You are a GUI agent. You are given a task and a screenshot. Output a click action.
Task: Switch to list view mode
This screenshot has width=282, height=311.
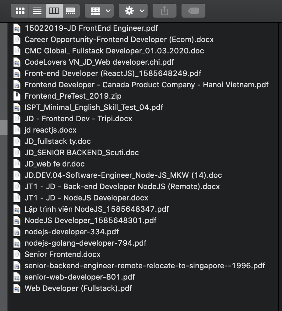[x=37, y=11]
